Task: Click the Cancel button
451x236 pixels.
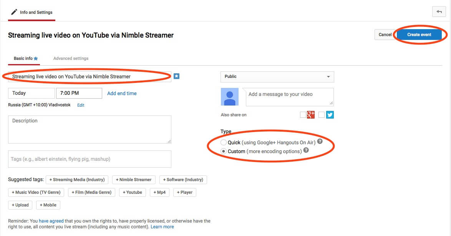Action: (x=385, y=35)
